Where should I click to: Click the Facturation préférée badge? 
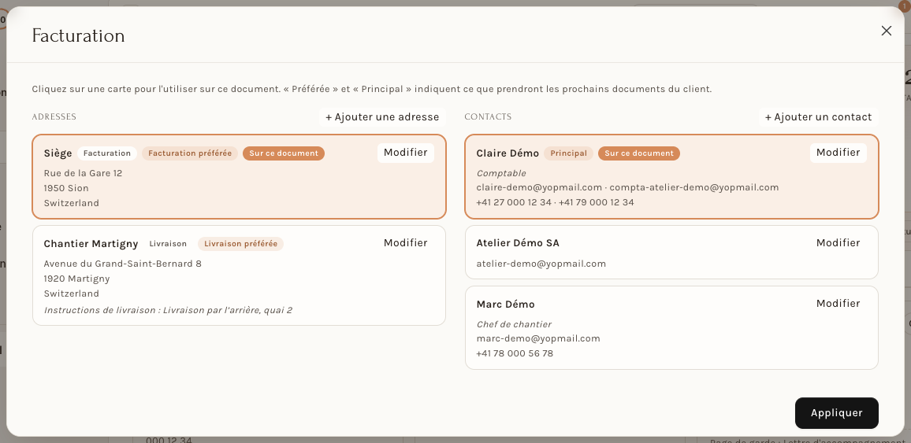click(x=190, y=153)
